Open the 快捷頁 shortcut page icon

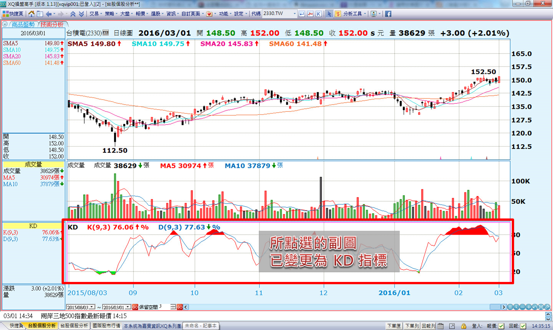coord(13,14)
